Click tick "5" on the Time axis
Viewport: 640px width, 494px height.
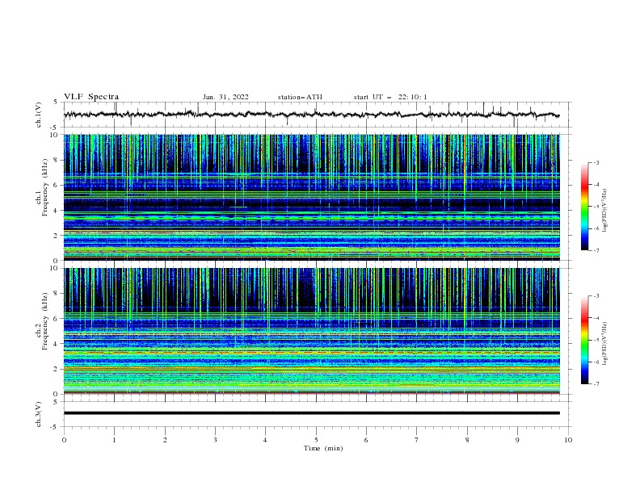(316, 440)
